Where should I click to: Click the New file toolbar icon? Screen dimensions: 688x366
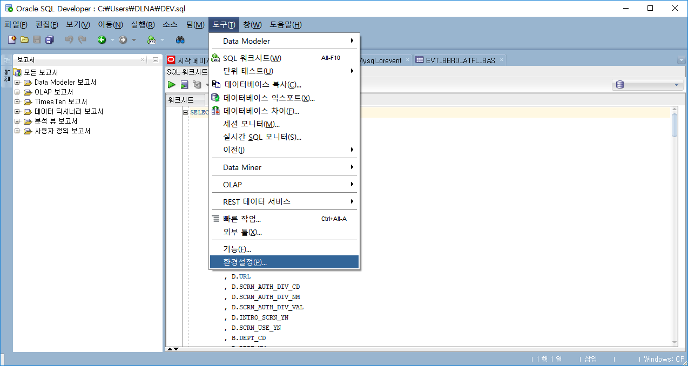click(12, 39)
